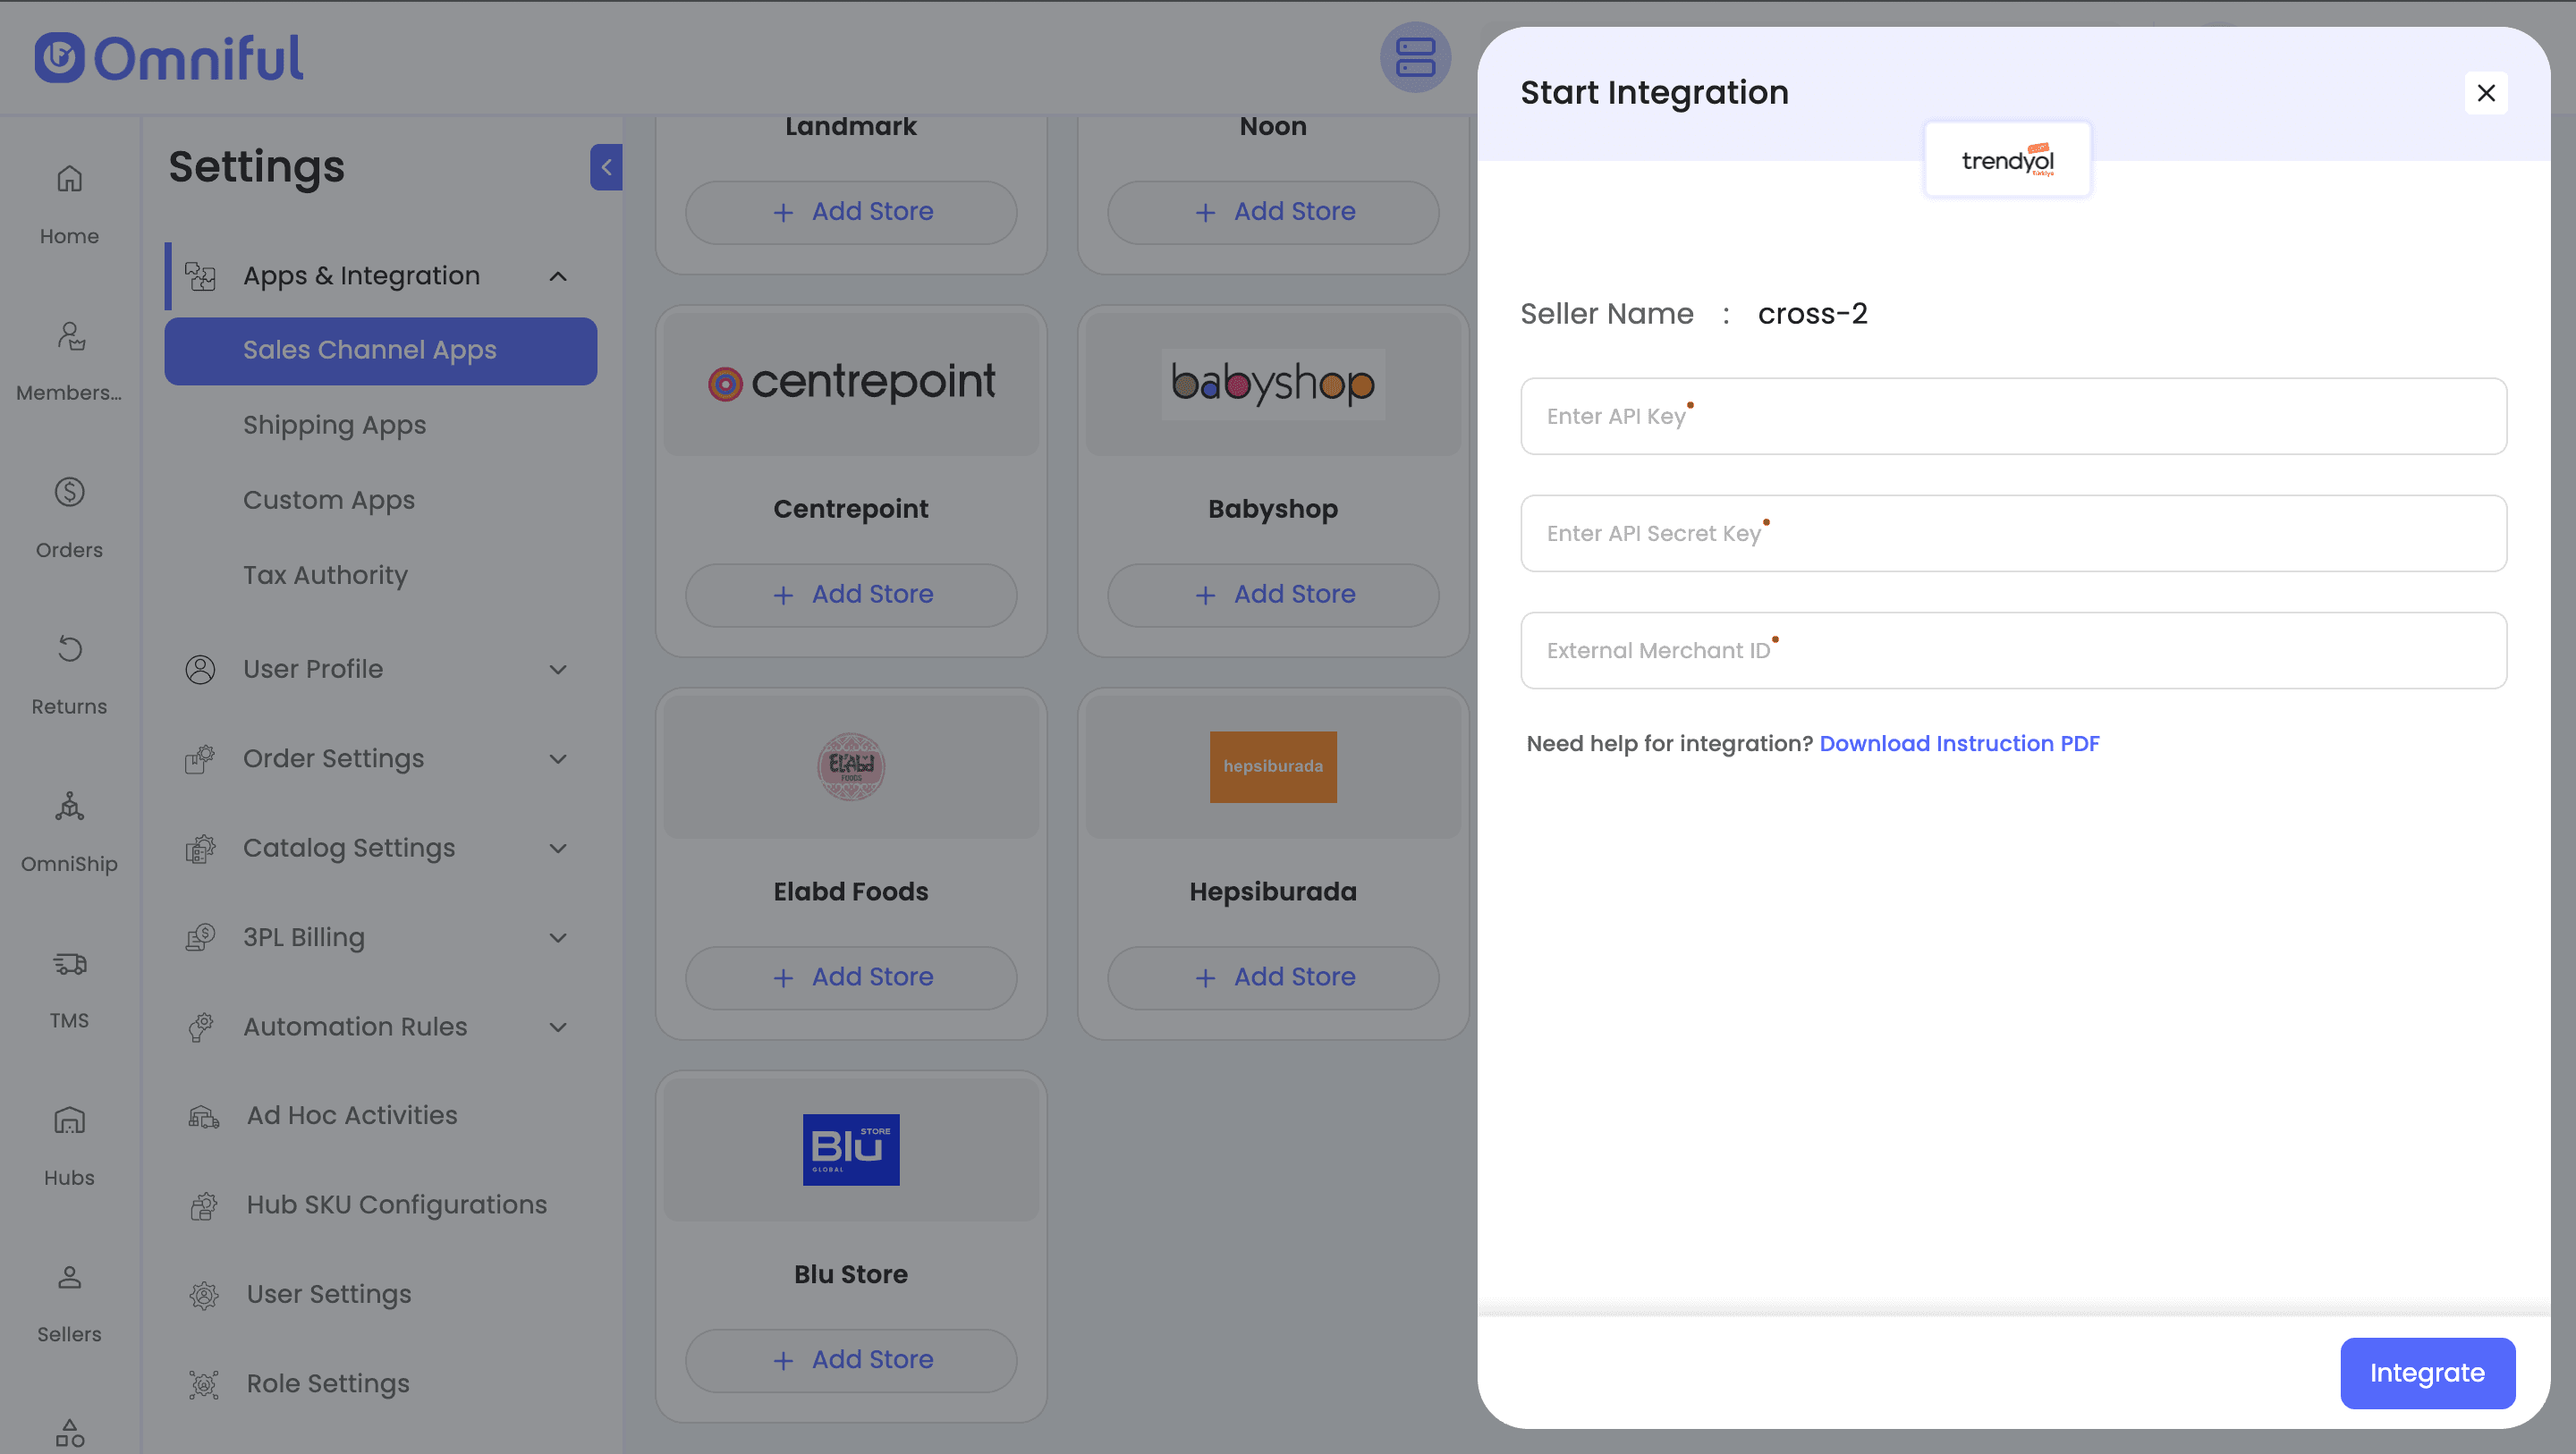Expand the Order Settings section
This screenshot has height=1454, width=2576.
[x=558, y=759]
